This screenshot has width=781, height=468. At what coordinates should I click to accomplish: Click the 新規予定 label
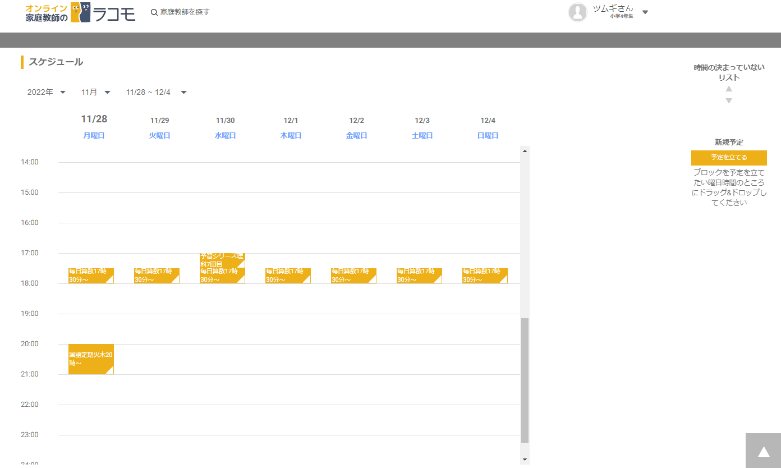(x=729, y=143)
